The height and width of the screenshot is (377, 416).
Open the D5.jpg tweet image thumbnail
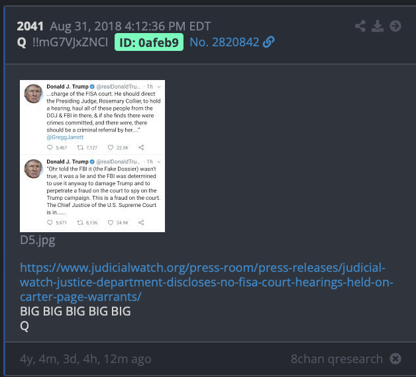(92, 156)
